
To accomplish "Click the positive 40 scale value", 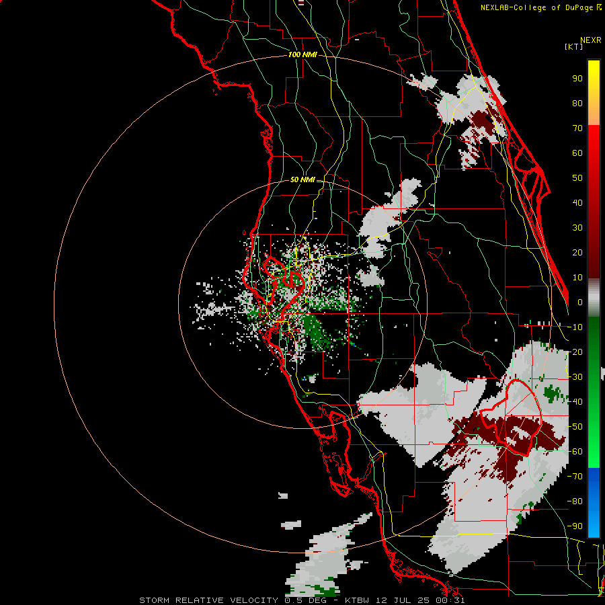I will pyautogui.click(x=577, y=203).
